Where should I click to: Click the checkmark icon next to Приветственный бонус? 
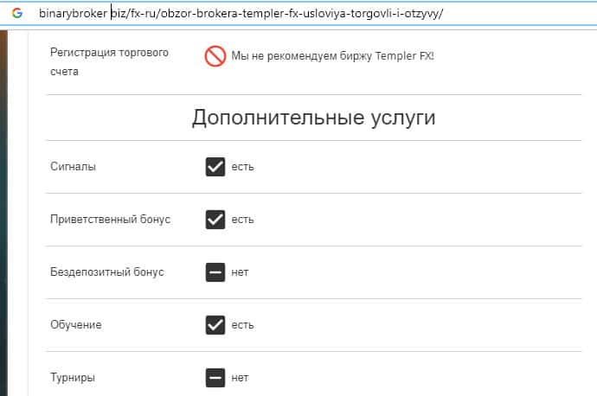click(x=215, y=220)
